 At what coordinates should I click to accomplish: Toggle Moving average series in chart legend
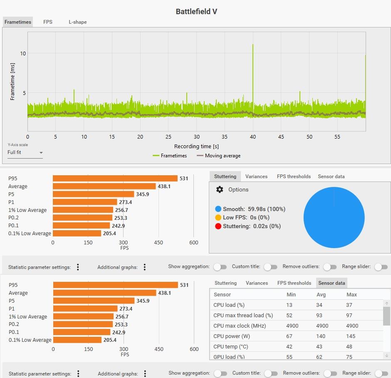click(x=219, y=155)
